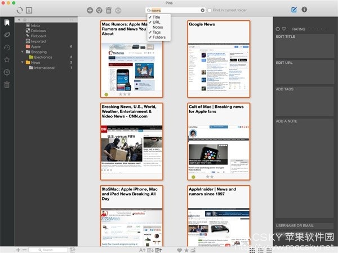Click the Add Tags field

click(x=305, y=101)
